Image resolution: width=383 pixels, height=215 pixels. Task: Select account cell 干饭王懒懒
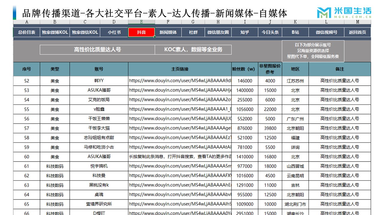(x=99, y=119)
